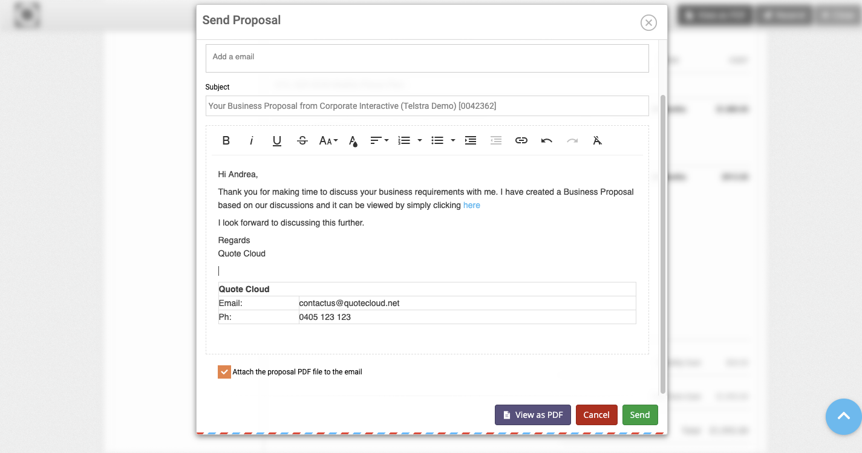Open the text color picker
The width and height of the screenshot is (862, 453).
353,140
